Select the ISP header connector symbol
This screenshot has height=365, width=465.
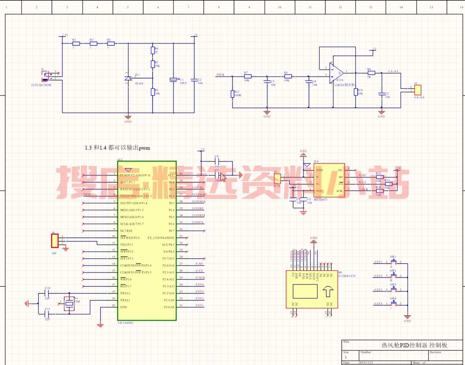click(x=55, y=241)
